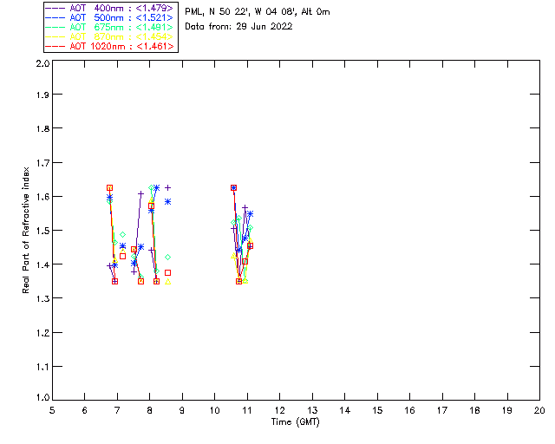The height and width of the screenshot is (444, 555).
Task: Click the isolated red square near 8.5 GMT
Action: pyautogui.click(x=168, y=272)
